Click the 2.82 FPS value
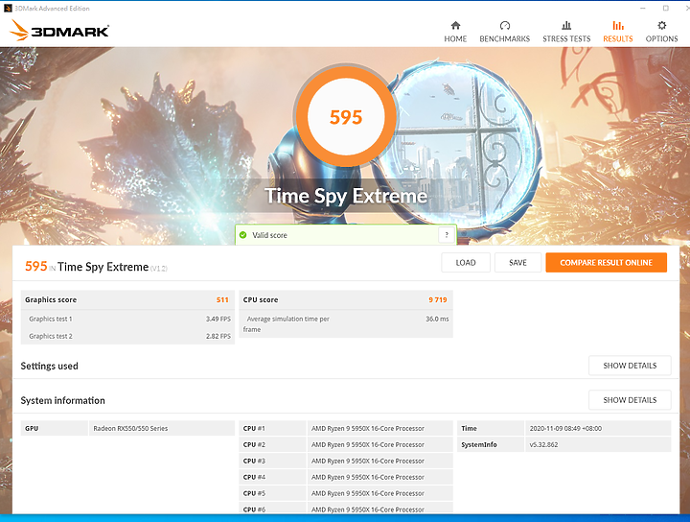690x522 pixels. (218, 336)
